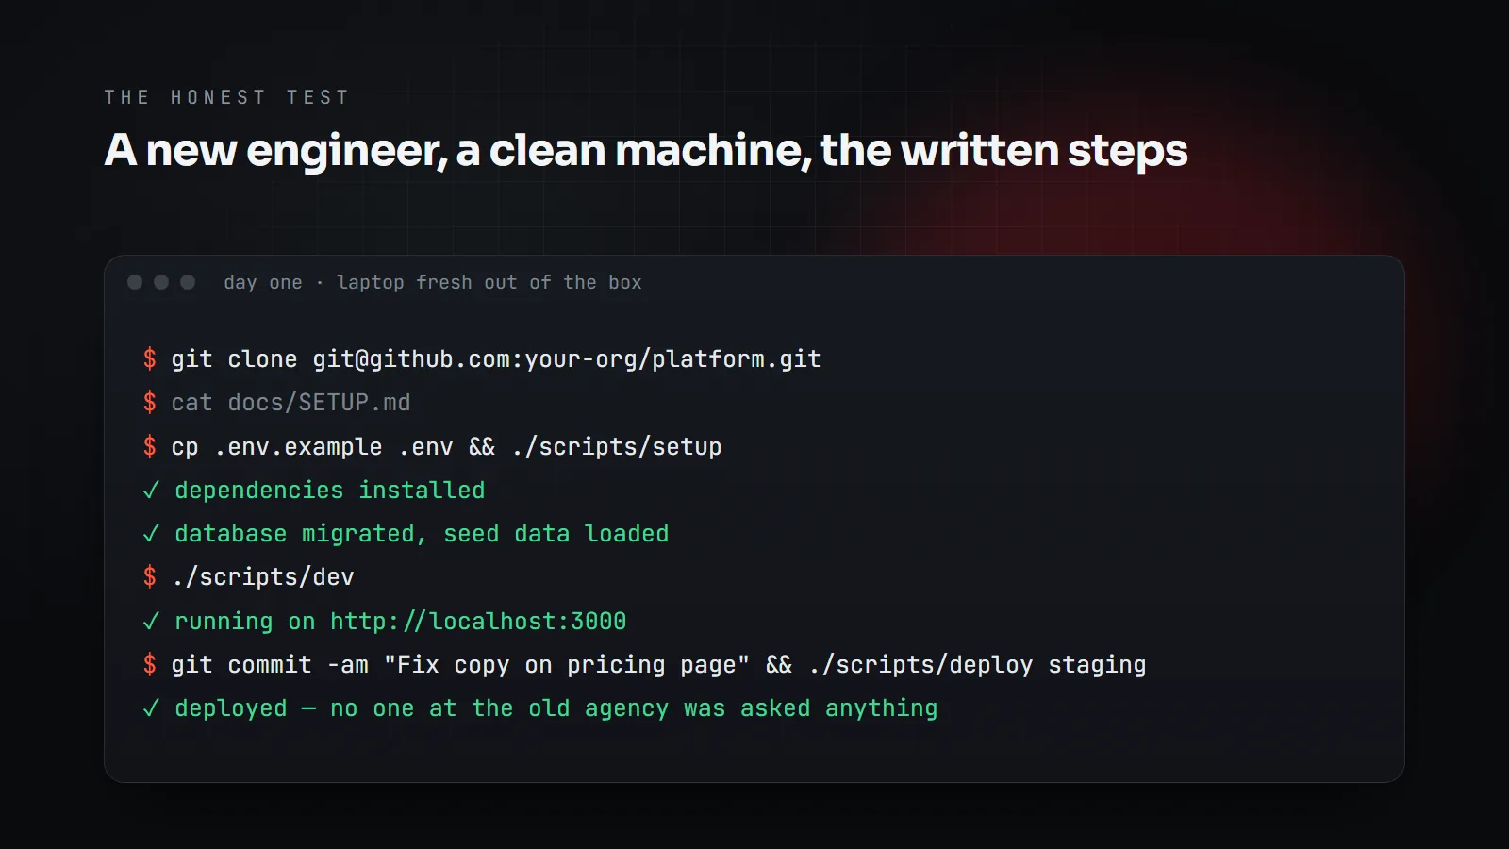
Task: Open the http://localhost:3000 link
Action: (478, 622)
